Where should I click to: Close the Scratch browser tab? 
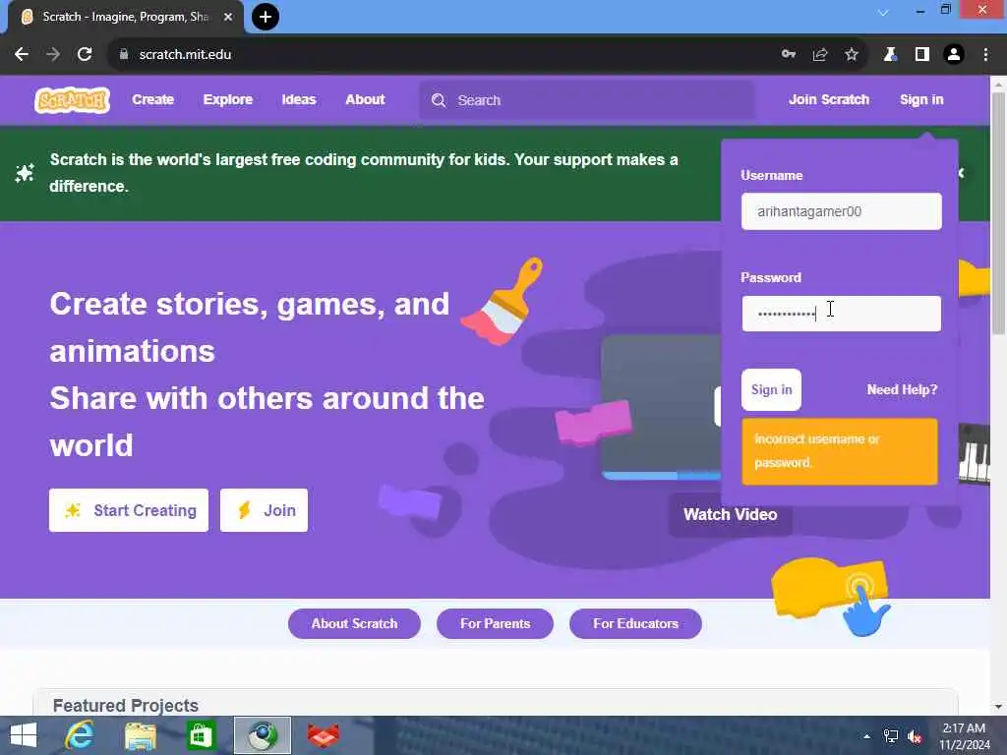click(228, 17)
